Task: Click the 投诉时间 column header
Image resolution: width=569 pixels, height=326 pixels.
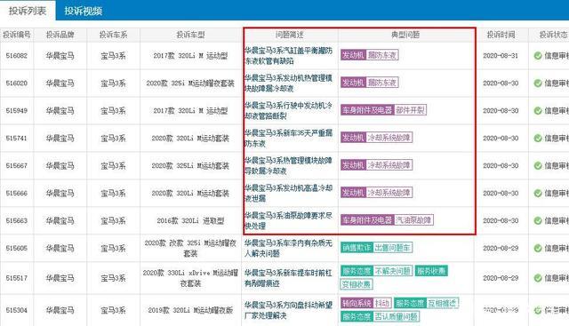Action: point(501,35)
